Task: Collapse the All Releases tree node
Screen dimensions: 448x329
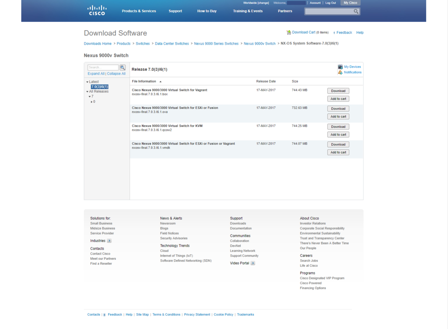Action: 87,92
